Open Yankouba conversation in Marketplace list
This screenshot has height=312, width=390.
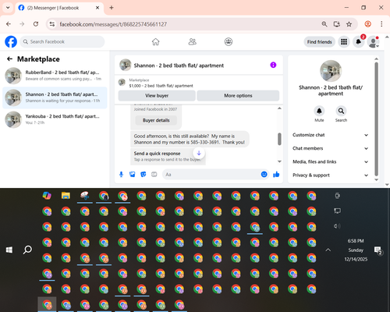pos(55,119)
